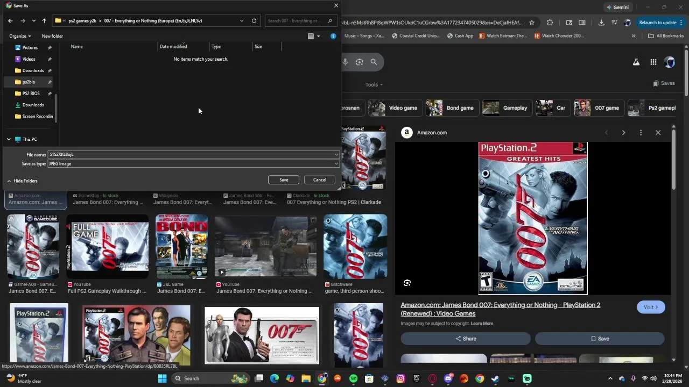The width and height of the screenshot is (689, 387).
Task: Select the Pictures folder in the sidebar
Action: (30, 47)
